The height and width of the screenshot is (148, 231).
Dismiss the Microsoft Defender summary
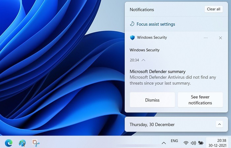pos(152,100)
